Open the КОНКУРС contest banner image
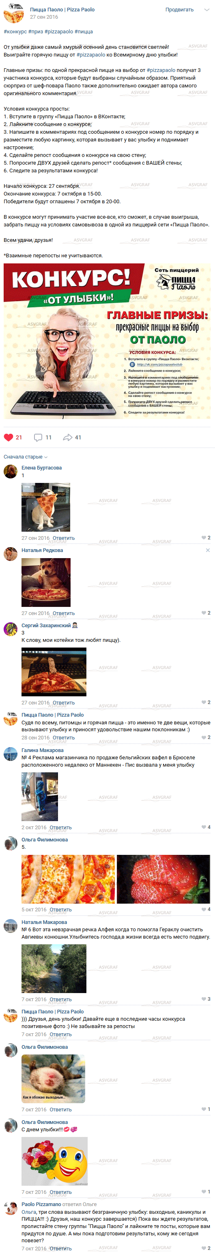The width and height of the screenshot is (215, 1252). tap(107, 341)
